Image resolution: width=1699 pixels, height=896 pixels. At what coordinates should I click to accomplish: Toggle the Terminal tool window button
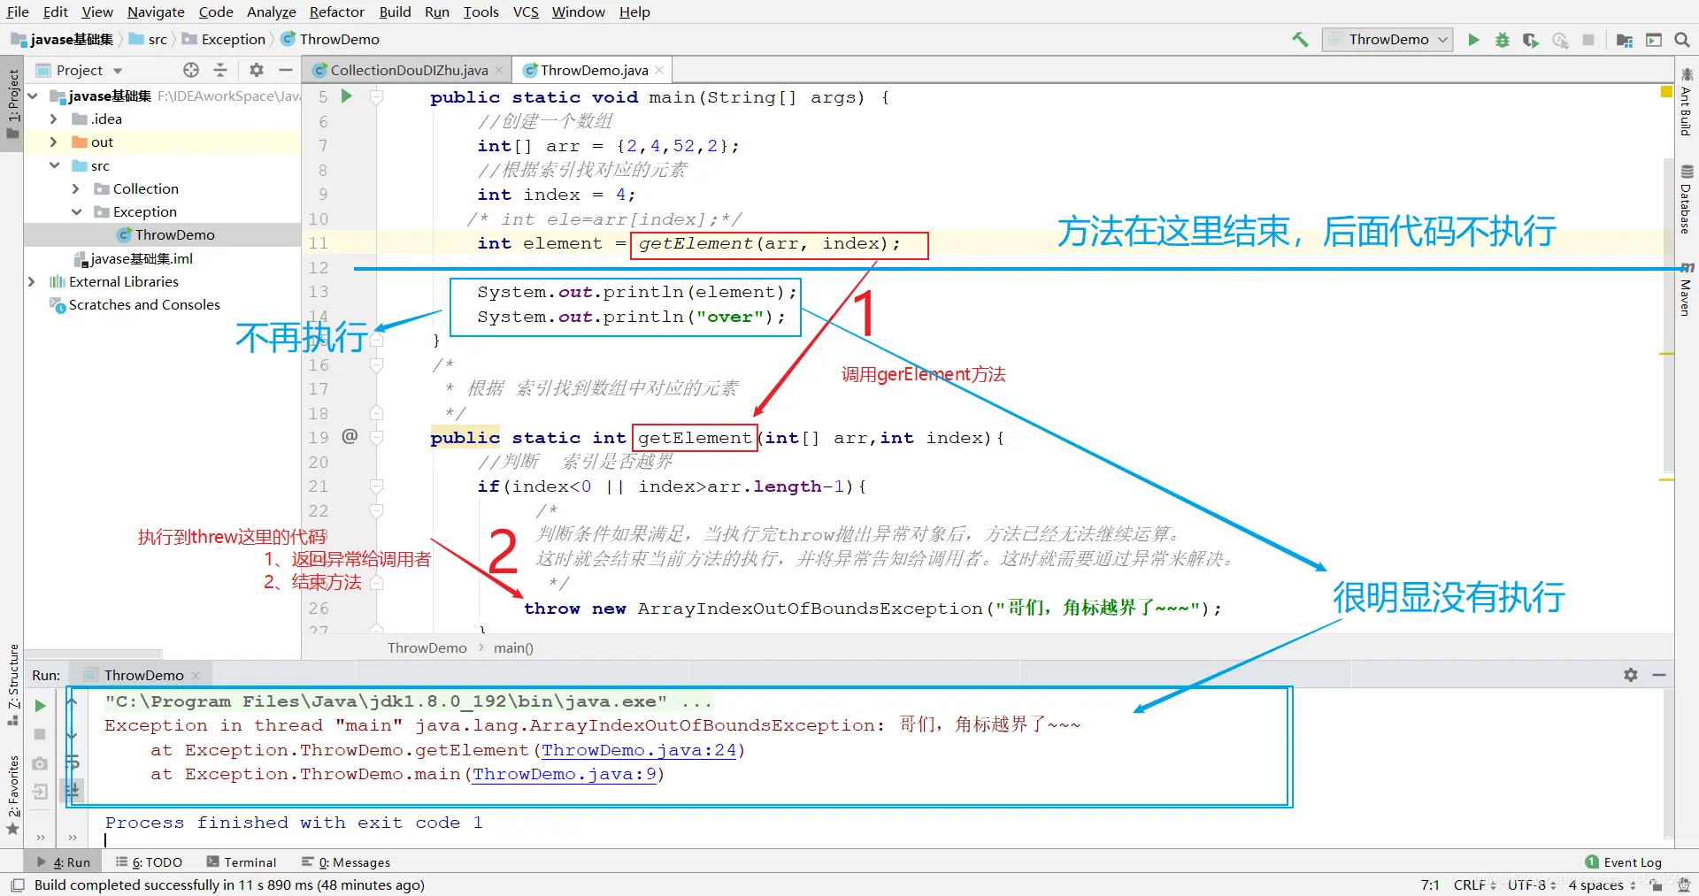tap(242, 862)
